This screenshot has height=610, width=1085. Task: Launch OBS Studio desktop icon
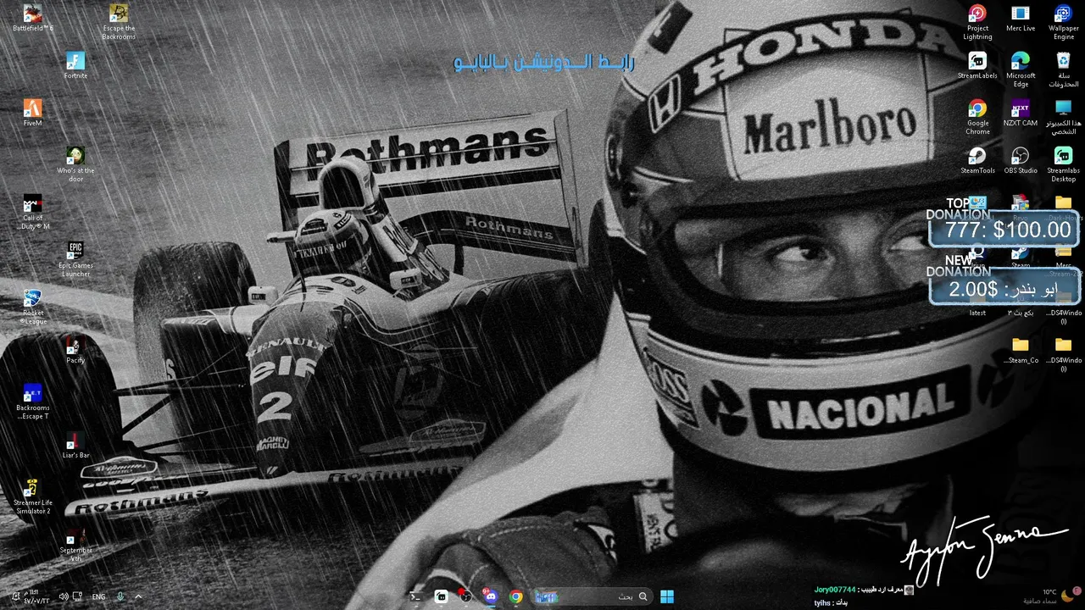(1021, 160)
